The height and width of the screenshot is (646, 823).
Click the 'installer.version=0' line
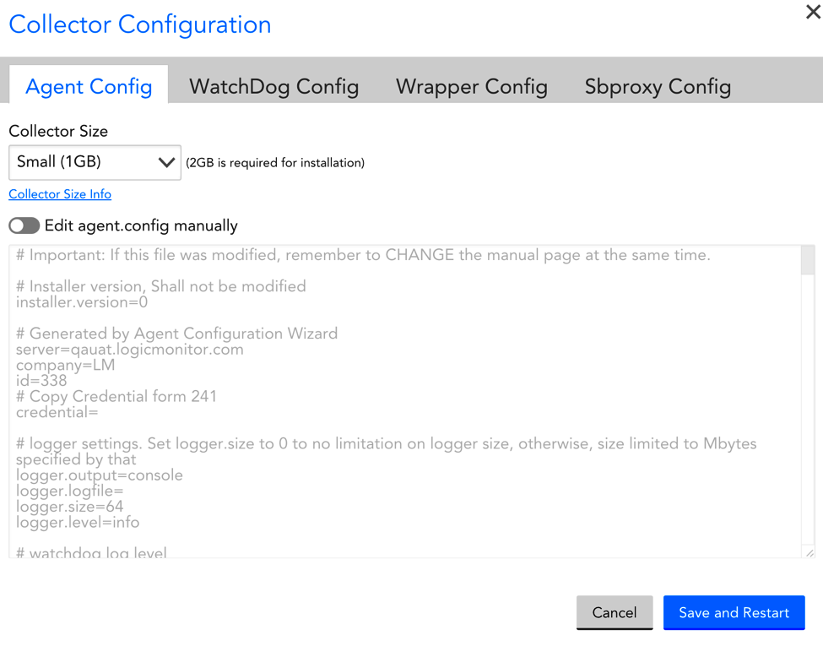pyautogui.click(x=82, y=302)
